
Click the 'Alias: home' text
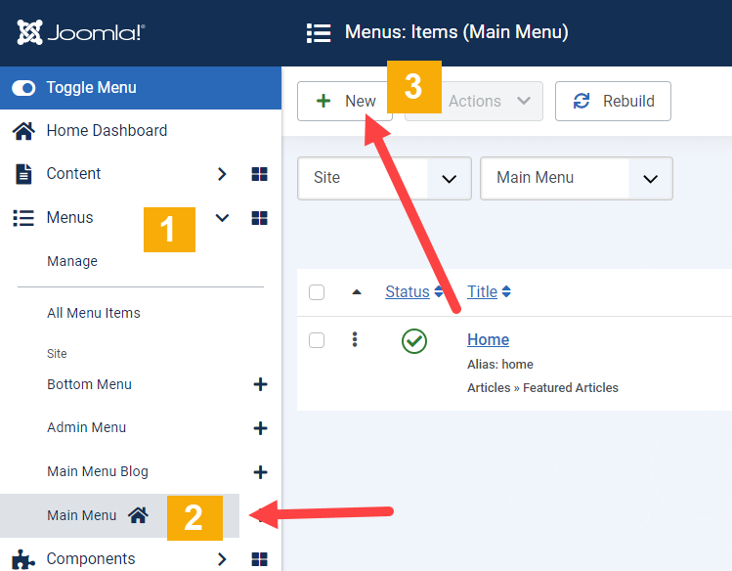[x=500, y=364]
